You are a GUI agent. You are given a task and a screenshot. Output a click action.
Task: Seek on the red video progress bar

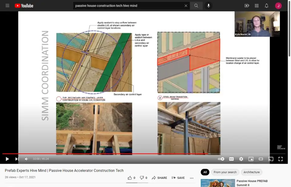click(121, 154)
